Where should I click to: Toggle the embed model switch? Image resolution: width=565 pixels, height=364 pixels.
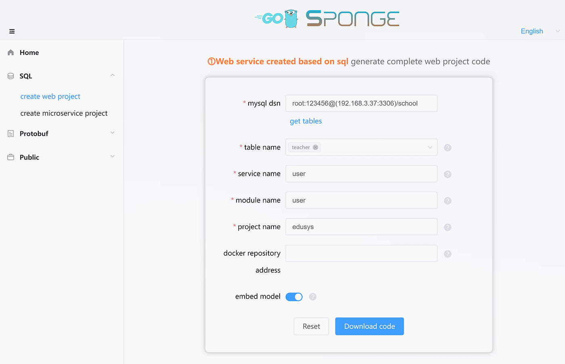(x=294, y=297)
